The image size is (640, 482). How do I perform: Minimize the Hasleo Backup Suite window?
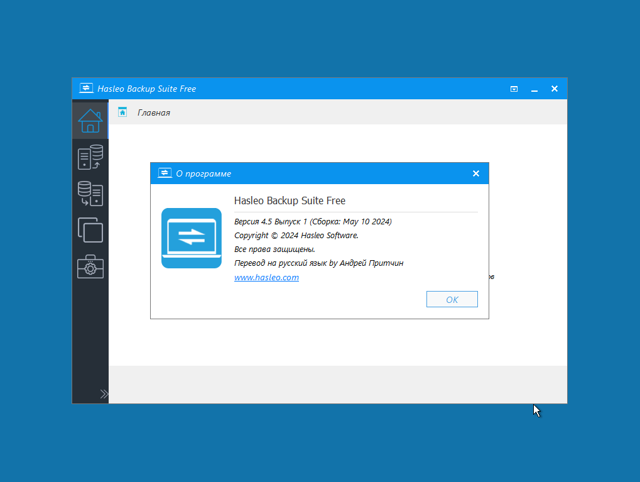click(x=534, y=89)
